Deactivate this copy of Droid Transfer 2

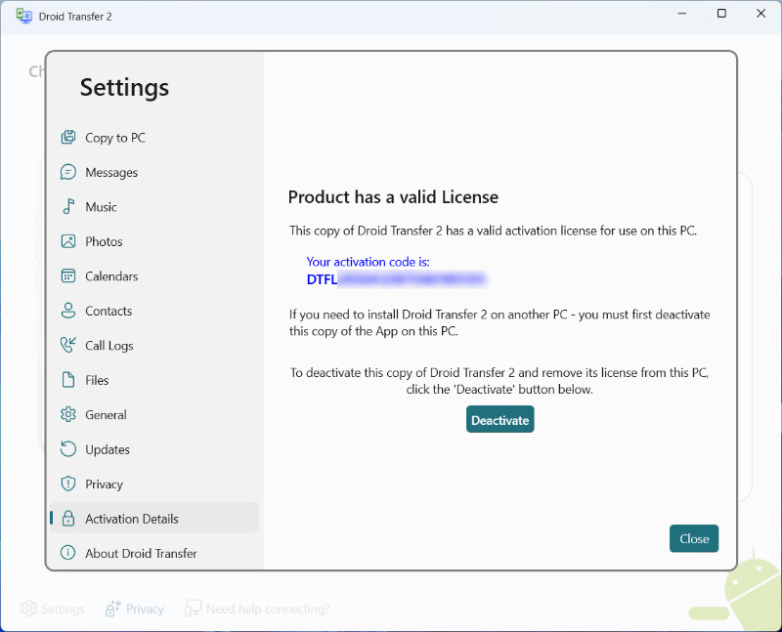point(500,419)
